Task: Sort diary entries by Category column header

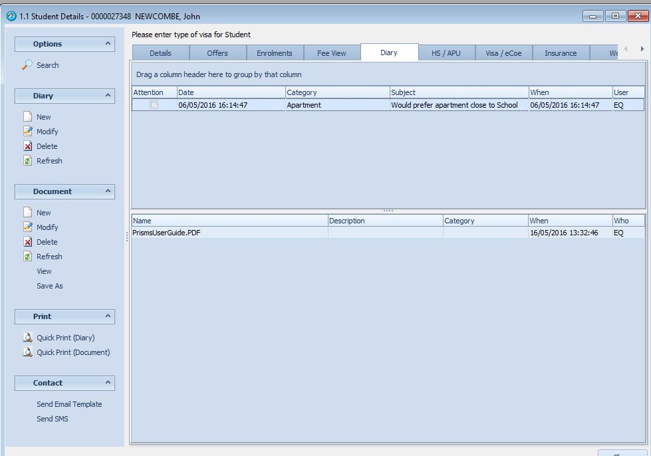Action: coord(336,92)
